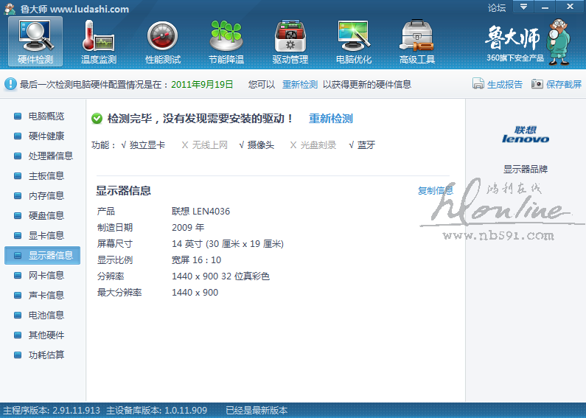Click 保存截屏 to save screenshot
Viewport: 586px width, 418px height.
coord(564,85)
